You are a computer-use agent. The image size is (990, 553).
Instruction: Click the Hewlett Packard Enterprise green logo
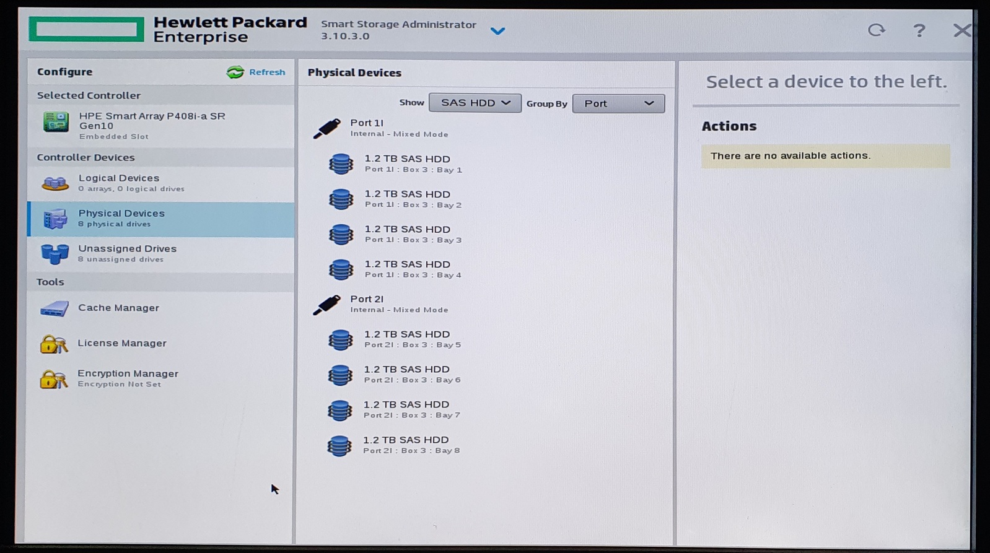pos(87,29)
